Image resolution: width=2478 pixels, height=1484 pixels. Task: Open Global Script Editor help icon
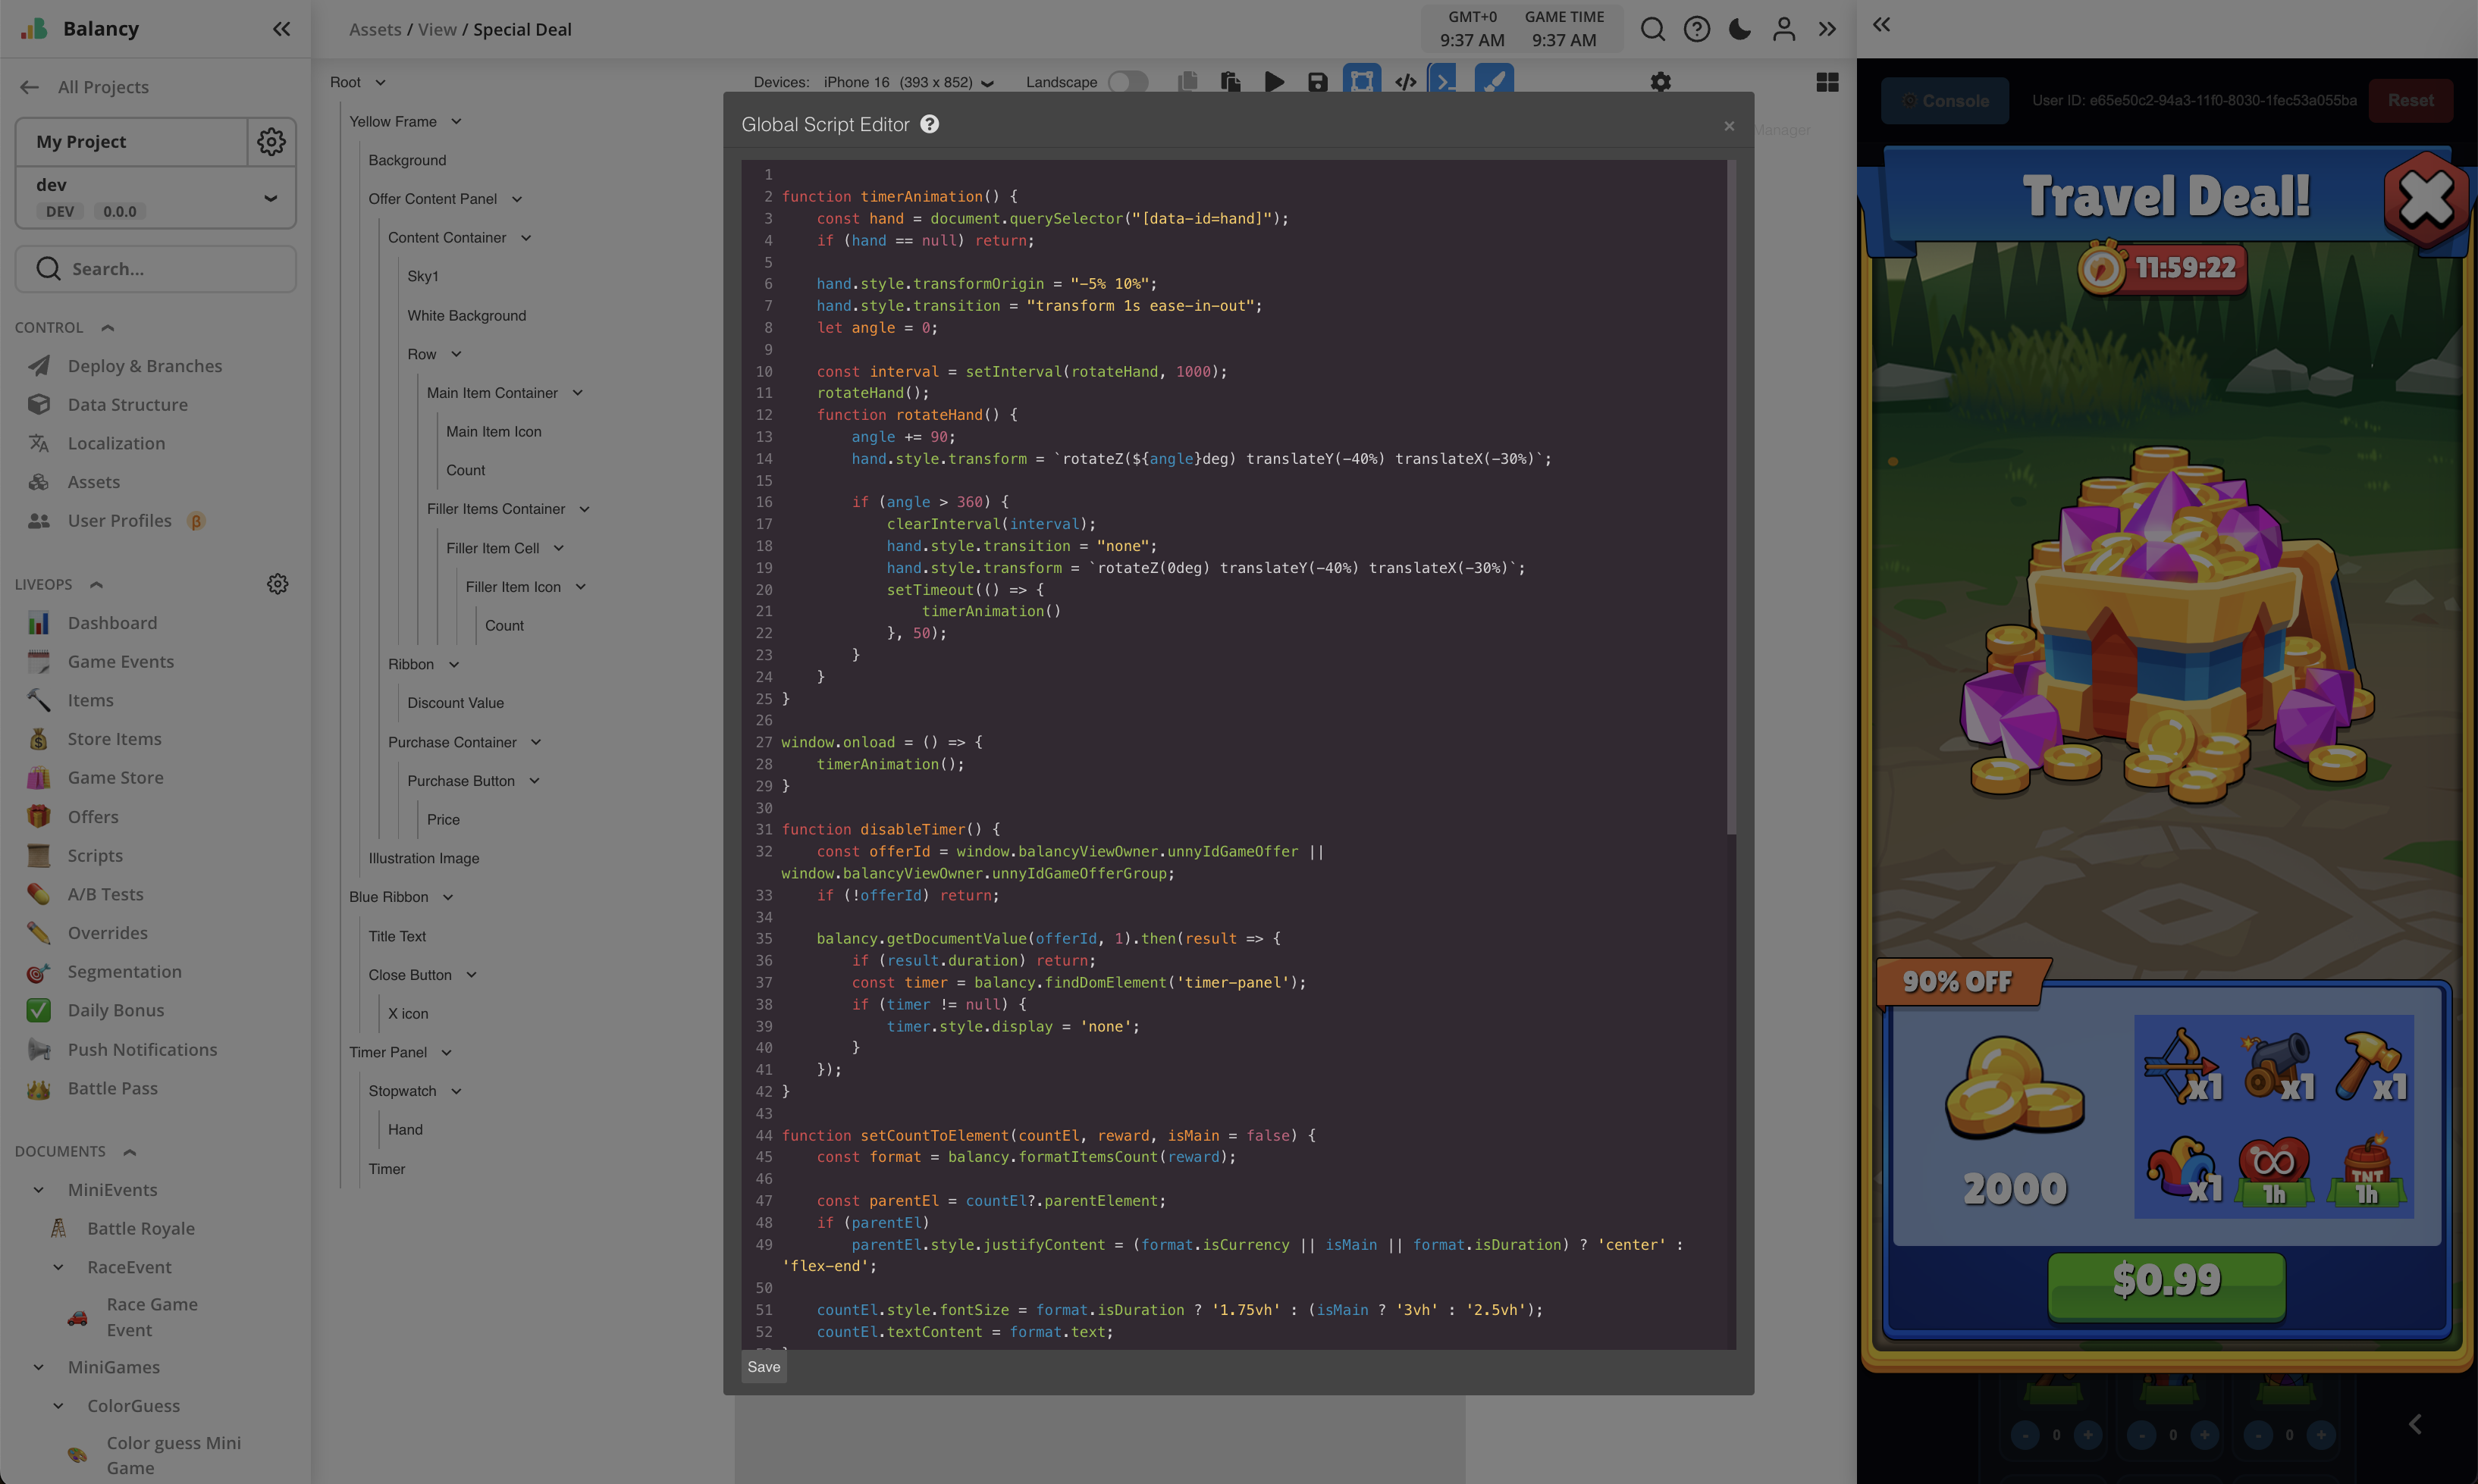coord(930,124)
